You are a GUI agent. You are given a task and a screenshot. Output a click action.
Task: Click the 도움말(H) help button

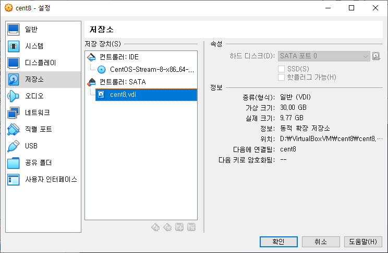click(363, 242)
